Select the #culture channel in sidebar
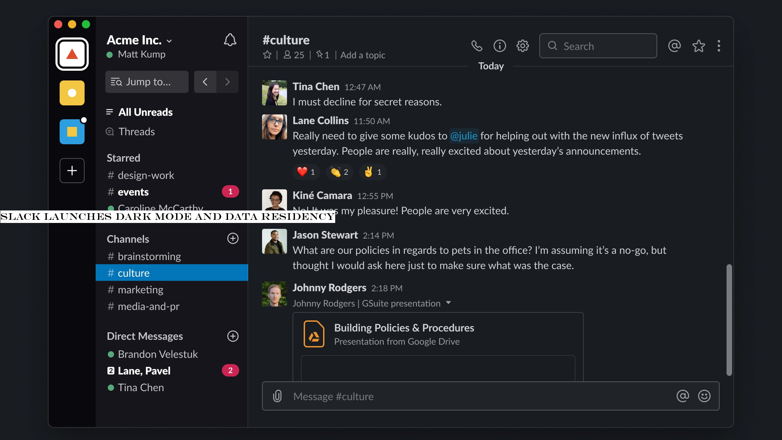This screenshot has height=440, width=782. pyautogui.click(x=172, y=273)
